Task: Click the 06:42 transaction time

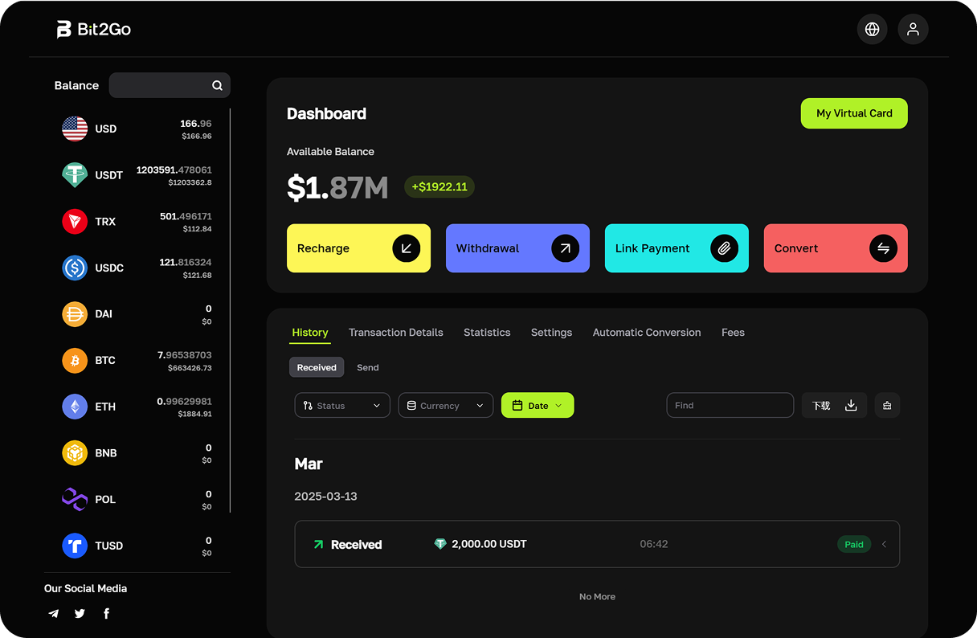Action: 654,544
